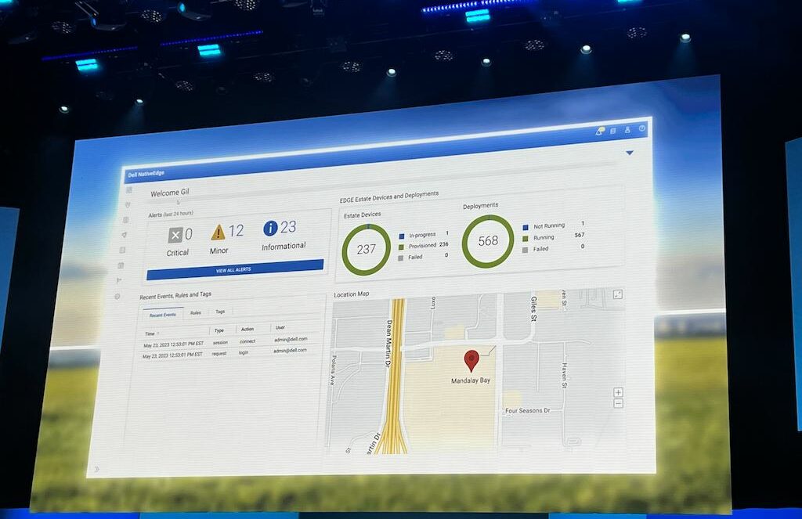Click the red location pin on the map

point(471,361)
